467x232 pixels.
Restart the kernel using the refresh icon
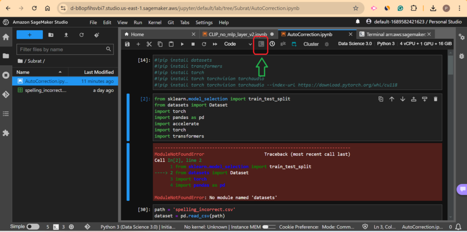point(203,44)
